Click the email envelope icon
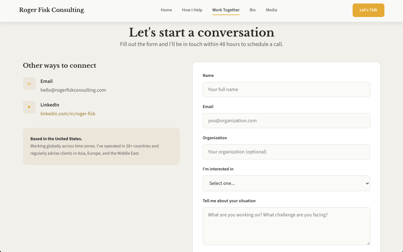The width and height of the screenshot is (403, 252). click(x=29, y=83)
